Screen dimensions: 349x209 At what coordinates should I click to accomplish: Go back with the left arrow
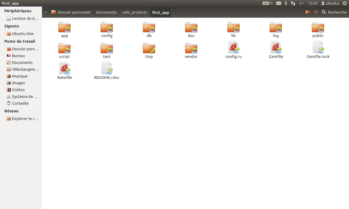point(308,12)
